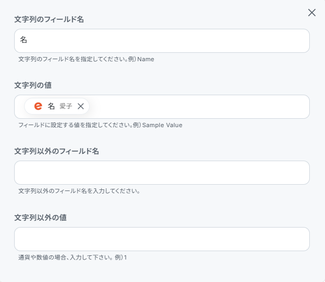The height and width of the screenshot is (282, 325).
Task: Click the orange e icon in the chip
Action: point(38,106)
